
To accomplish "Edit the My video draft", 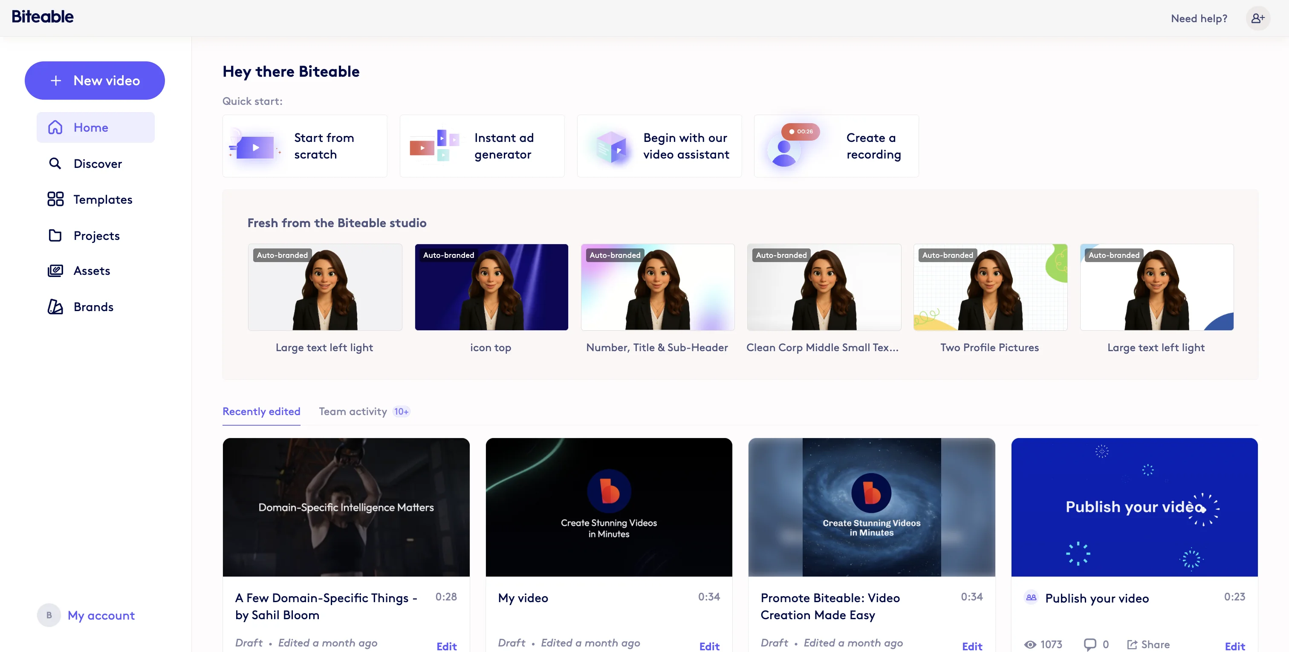I will (709, 646).
